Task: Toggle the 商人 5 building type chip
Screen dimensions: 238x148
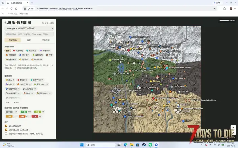Action: coord(10,80)
